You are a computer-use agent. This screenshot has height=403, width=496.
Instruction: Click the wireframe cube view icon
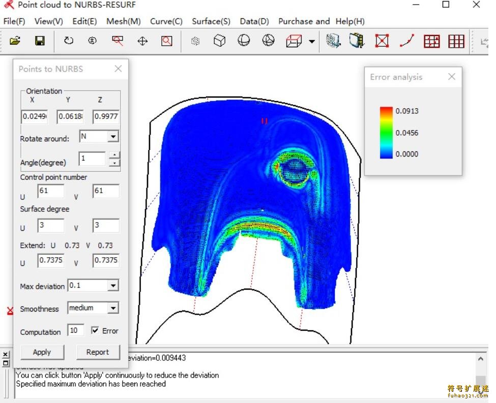pos(219,41)
